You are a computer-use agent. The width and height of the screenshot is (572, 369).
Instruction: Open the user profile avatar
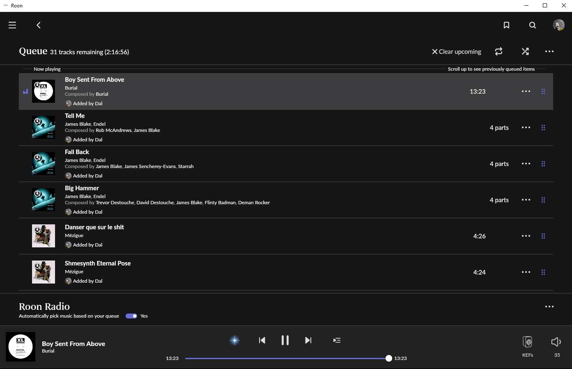coord(559,25)
